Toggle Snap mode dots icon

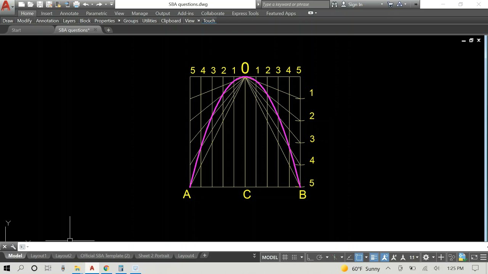tap(294, 257)
